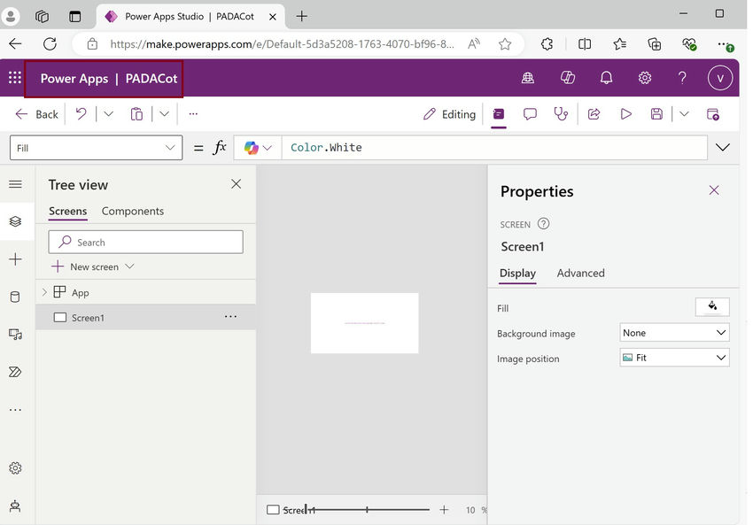The width and height of the screenshot is (753, 525).
Task: Open the environment globe icon
Action: click(x=528, y=78)
